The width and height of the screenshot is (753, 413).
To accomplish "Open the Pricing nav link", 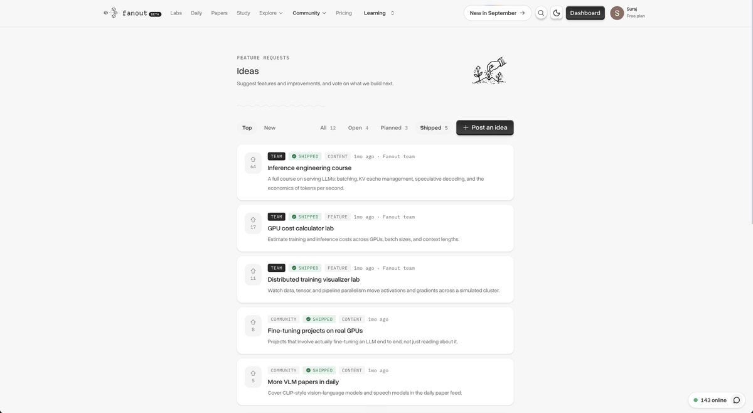I will click(x=344, y=13).
